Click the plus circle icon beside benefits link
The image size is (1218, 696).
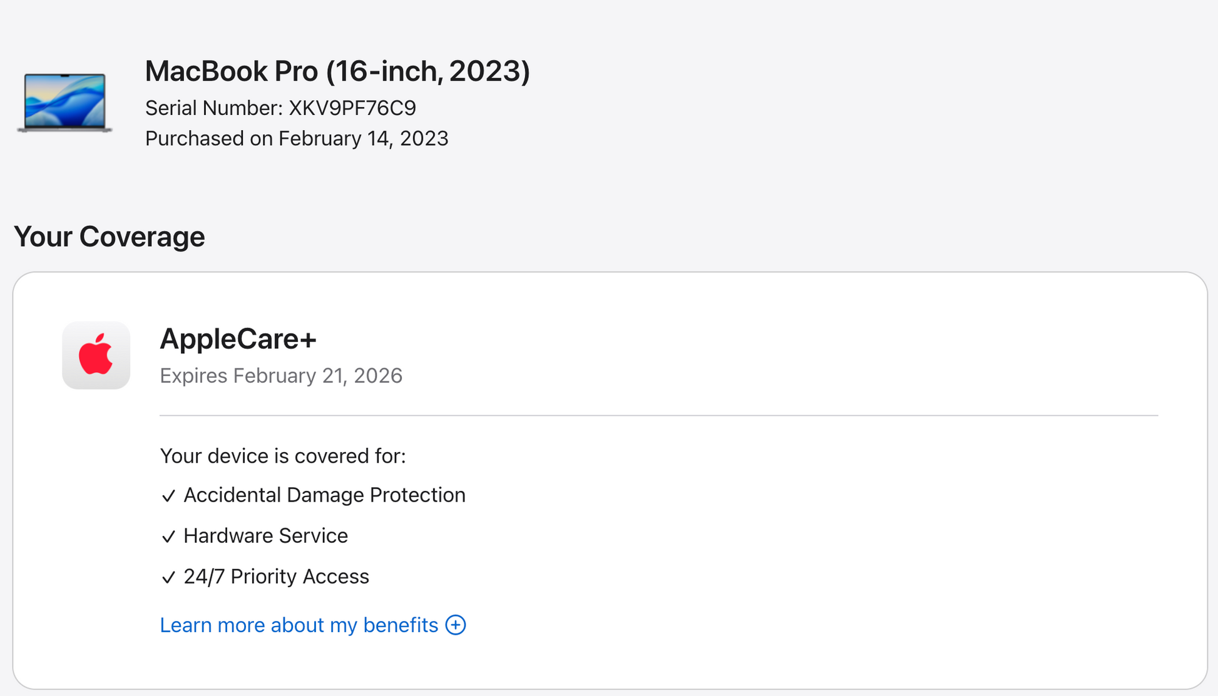pyautogui.click(x=456, y=625)
